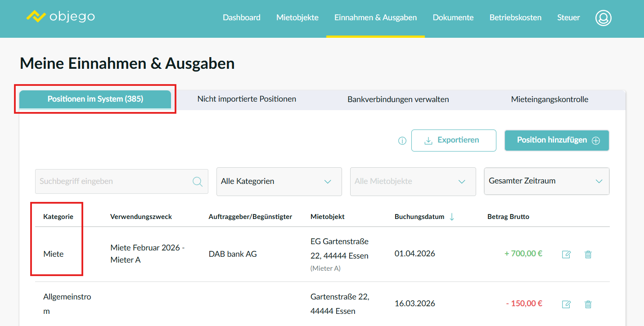Click the search magnifier icon
Screen dimensions: 644x326
tap(197, 181)
